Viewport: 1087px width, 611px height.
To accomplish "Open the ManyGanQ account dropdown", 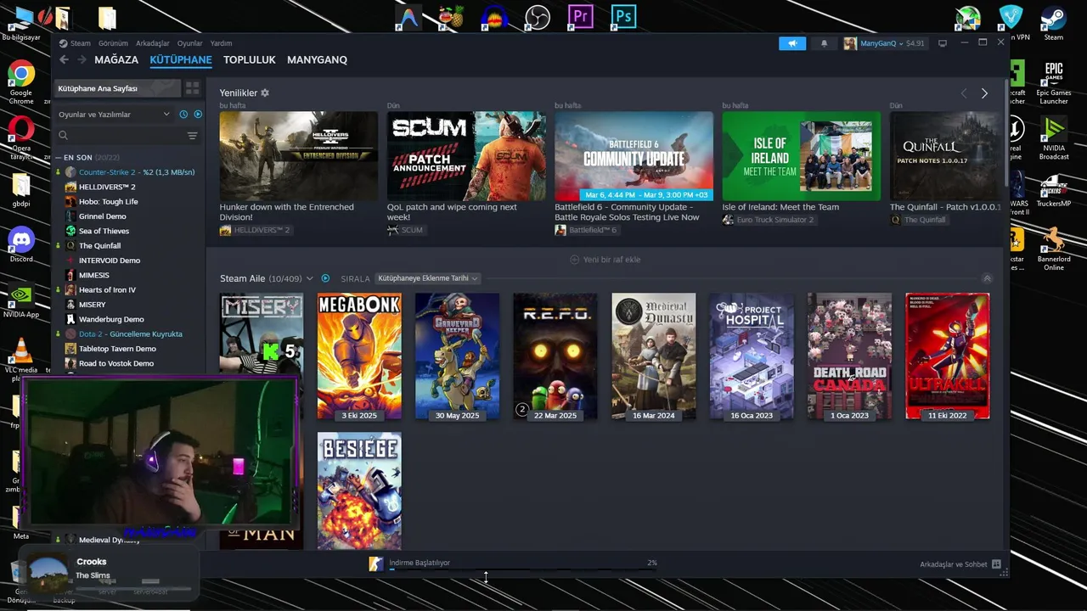I will tap(884, 43).
